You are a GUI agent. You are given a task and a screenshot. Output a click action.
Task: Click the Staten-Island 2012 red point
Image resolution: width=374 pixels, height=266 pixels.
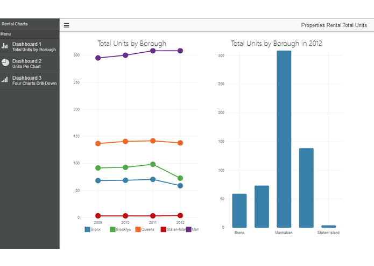[x=180, y=215]
